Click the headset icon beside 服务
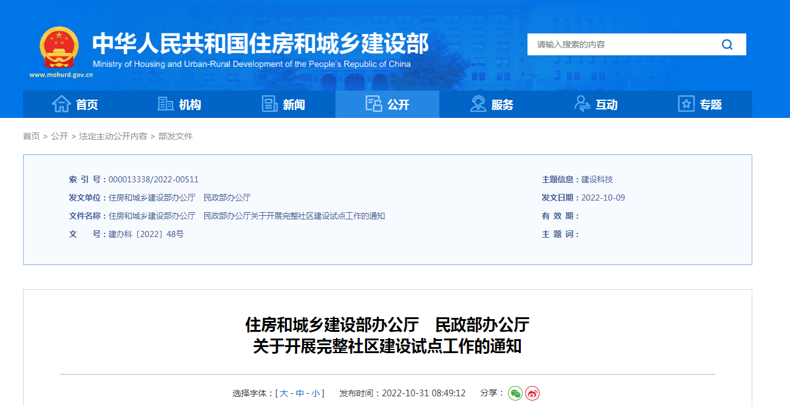The image size is (790, 406). (478, 104)
